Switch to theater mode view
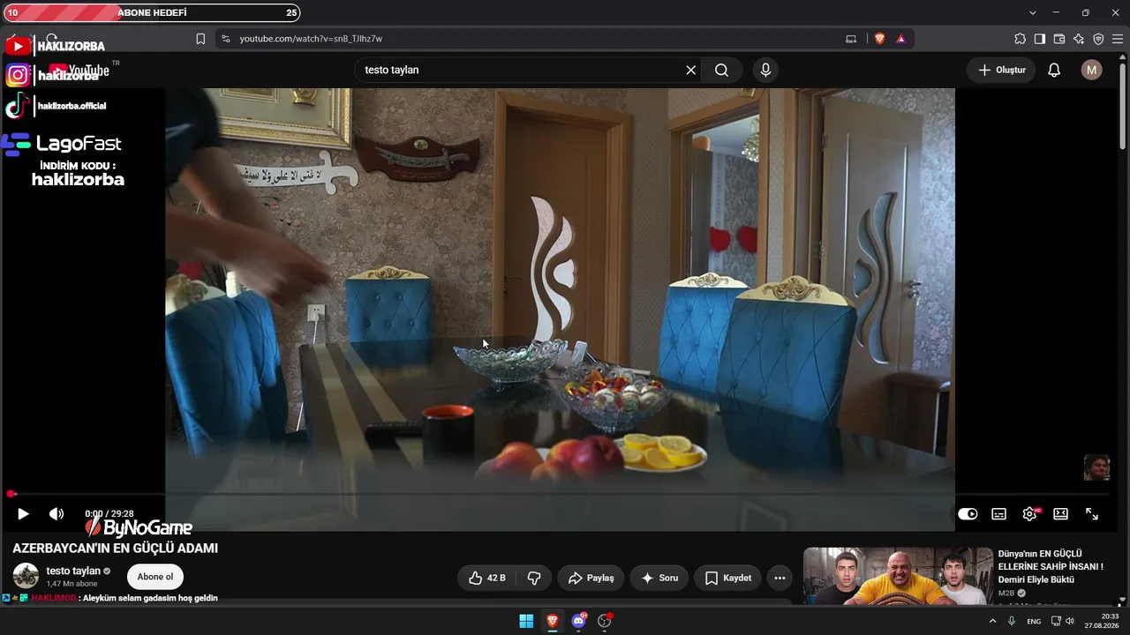1130x635 pixels. [1060, 514]
